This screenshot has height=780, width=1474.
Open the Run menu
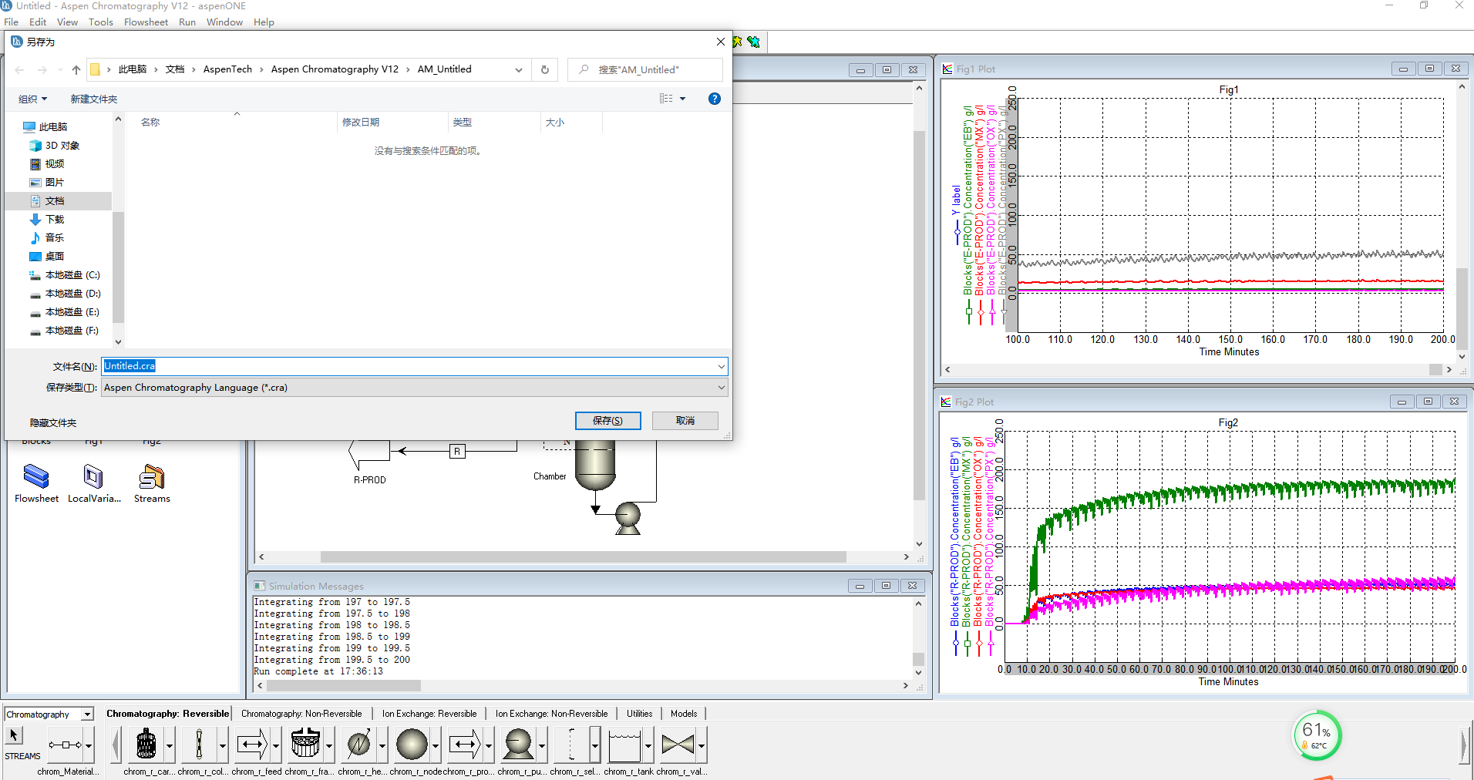pos(187,22)
